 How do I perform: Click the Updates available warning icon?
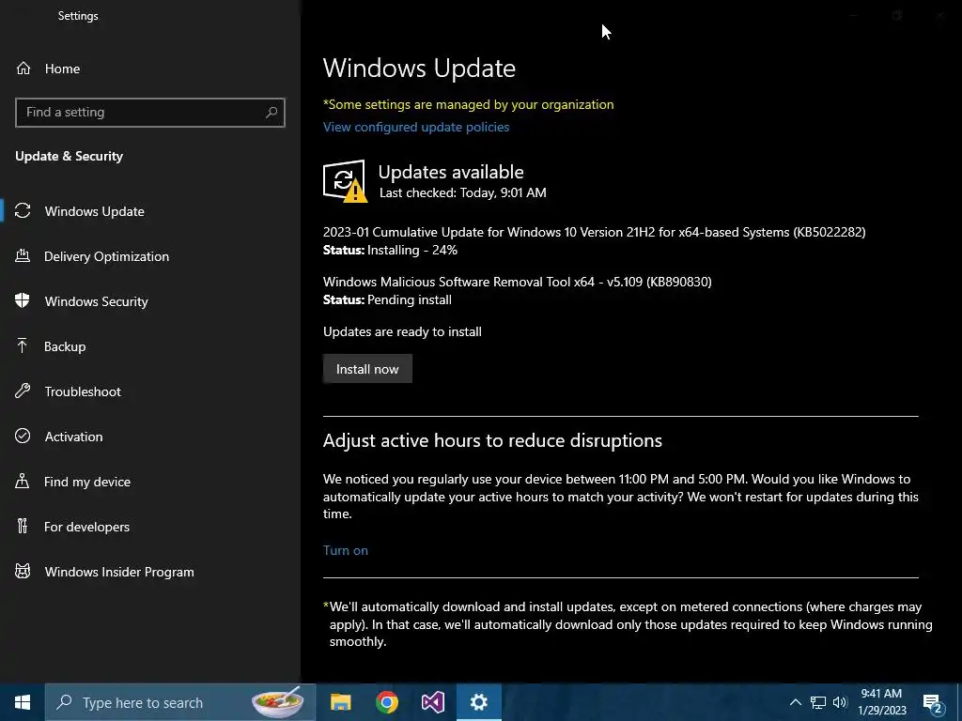click(x=345, y=181)
